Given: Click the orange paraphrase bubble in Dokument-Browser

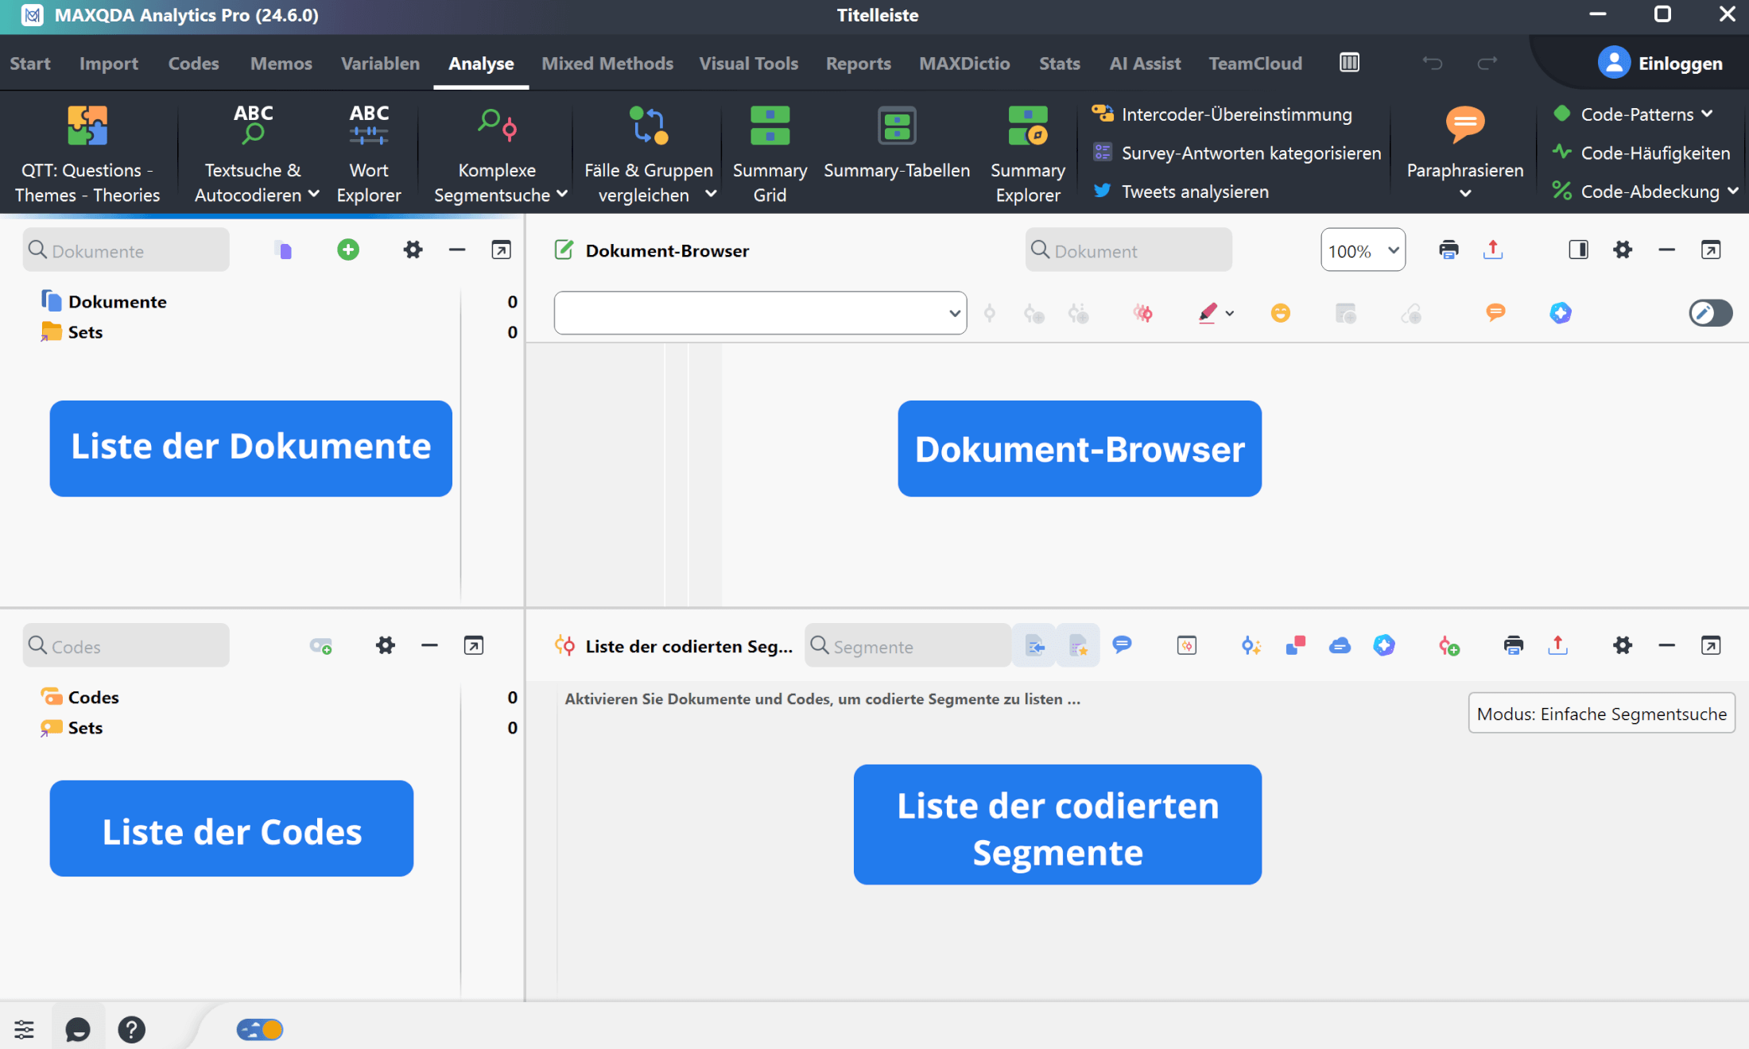Looking at the screenshot, I should [x=1495, y=313].
